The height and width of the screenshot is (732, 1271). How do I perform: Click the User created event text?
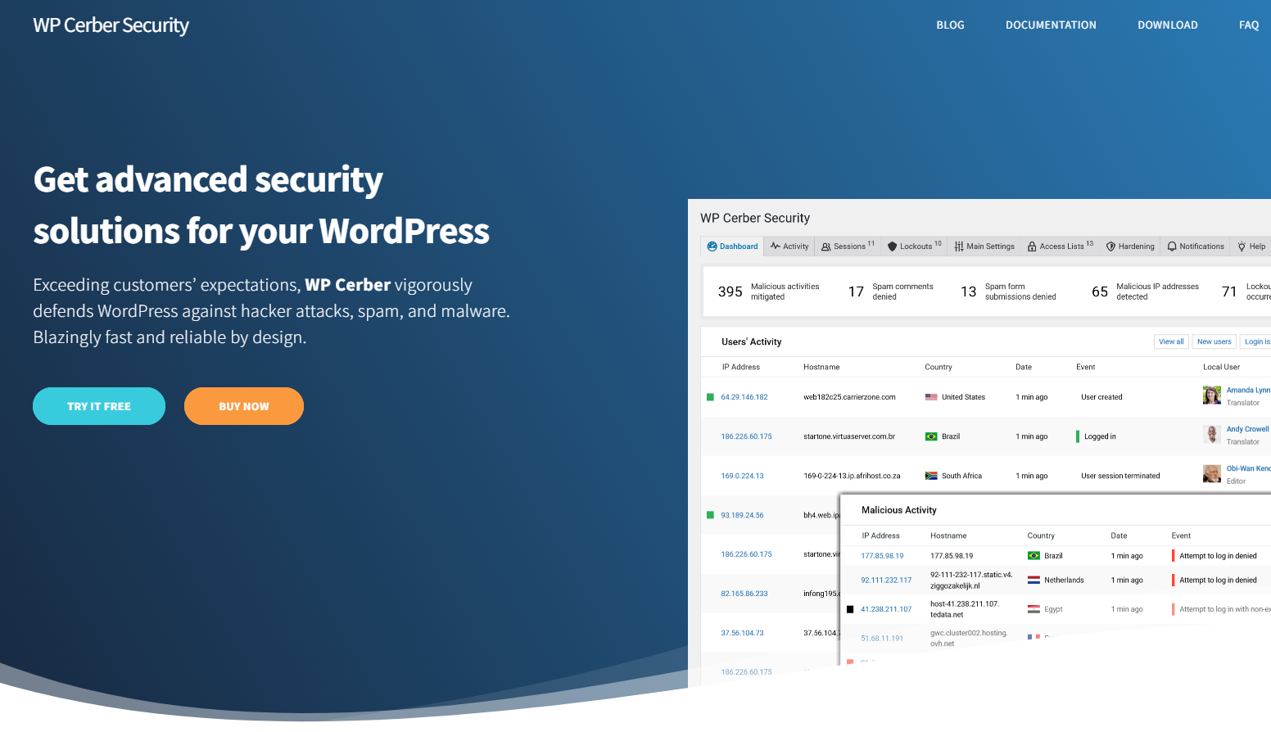click(1101, 397)
